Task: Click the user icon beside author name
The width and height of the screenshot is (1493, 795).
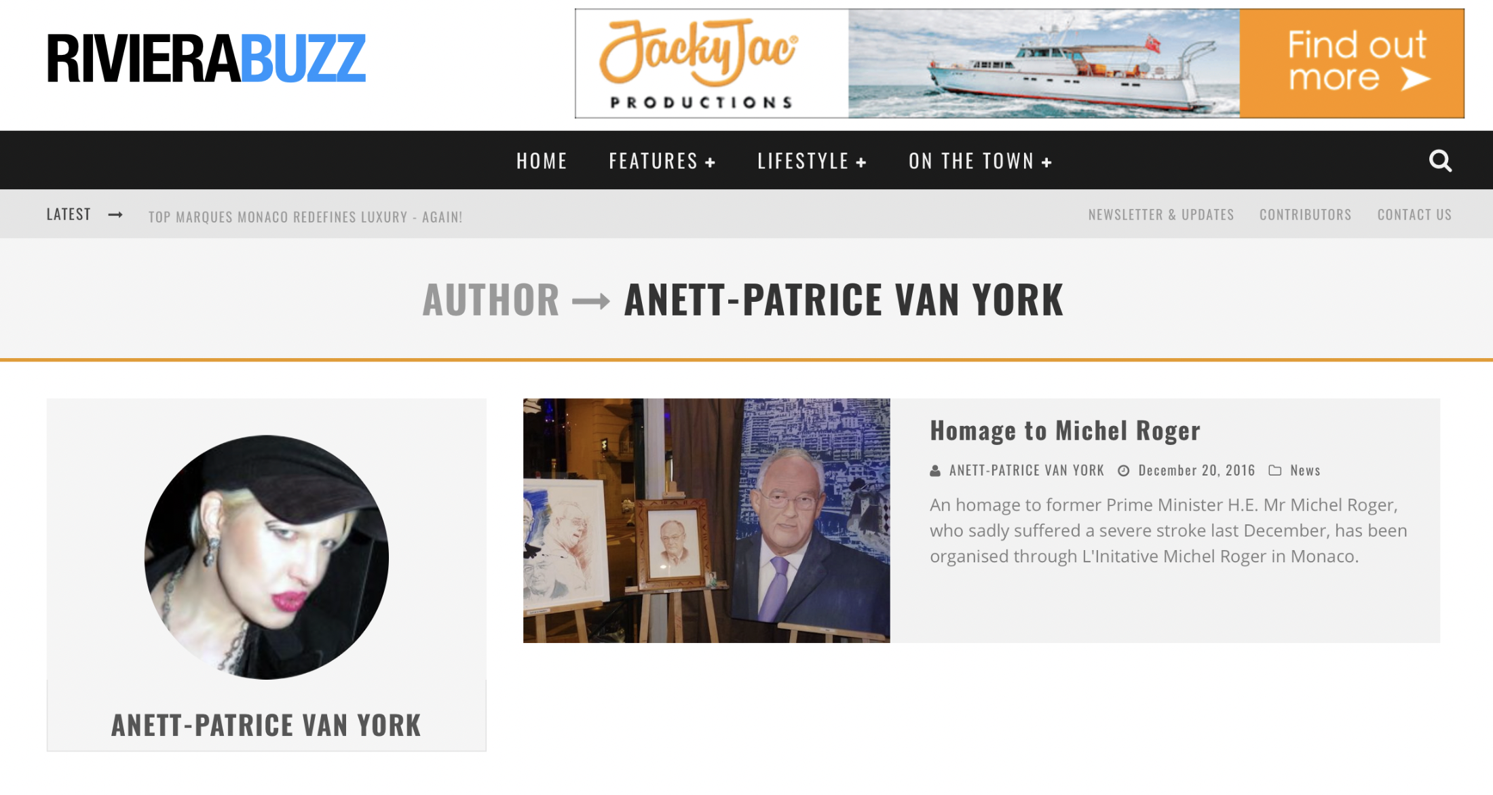Action: pyautogui.click(x=935, y=471)
